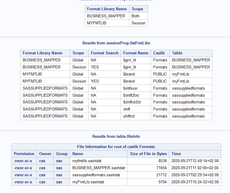Click the Format Name column header
230x193 pixels.
click(x=136, y=53)
